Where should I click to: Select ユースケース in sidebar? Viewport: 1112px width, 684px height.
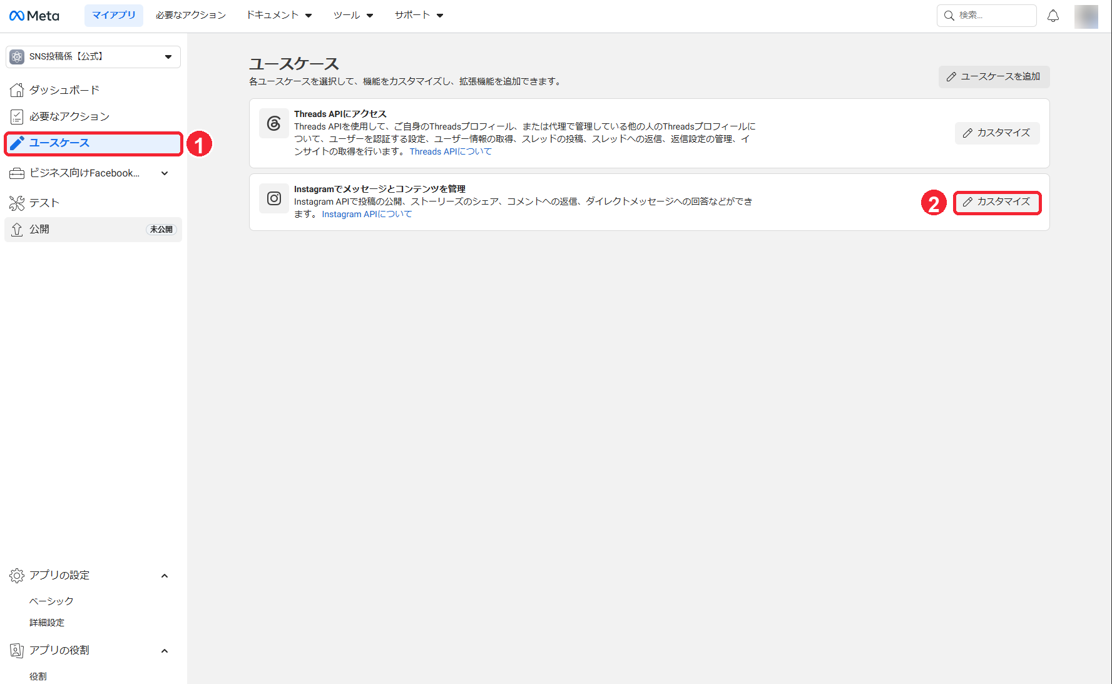tap(93, 143)
